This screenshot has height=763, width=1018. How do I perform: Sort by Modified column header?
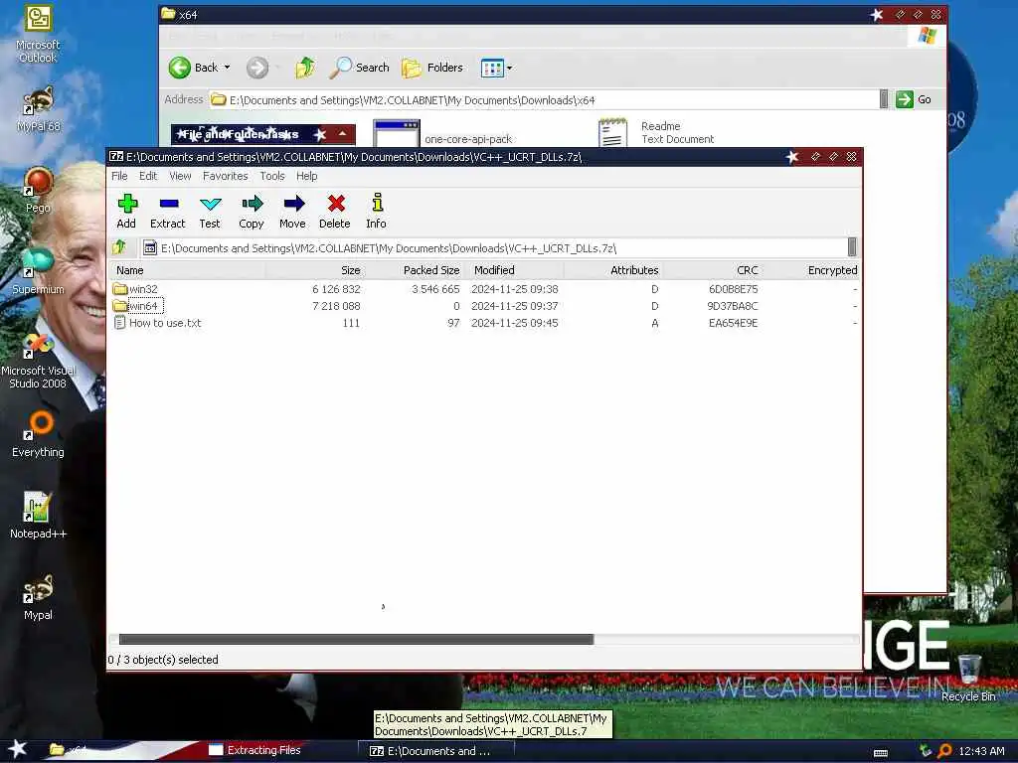pyautogui.click(x=516, y=270)
